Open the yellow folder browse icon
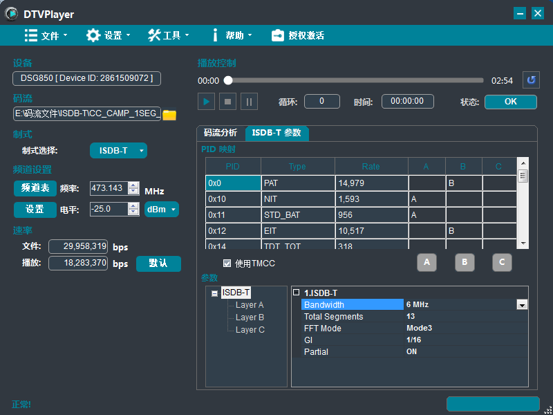This screenshot has width=553, height=415. (x=169, y=115)
